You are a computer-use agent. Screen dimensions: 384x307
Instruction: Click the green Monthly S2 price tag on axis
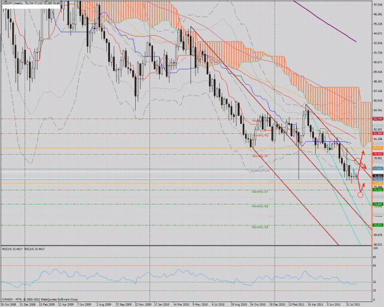pos(378,204)
